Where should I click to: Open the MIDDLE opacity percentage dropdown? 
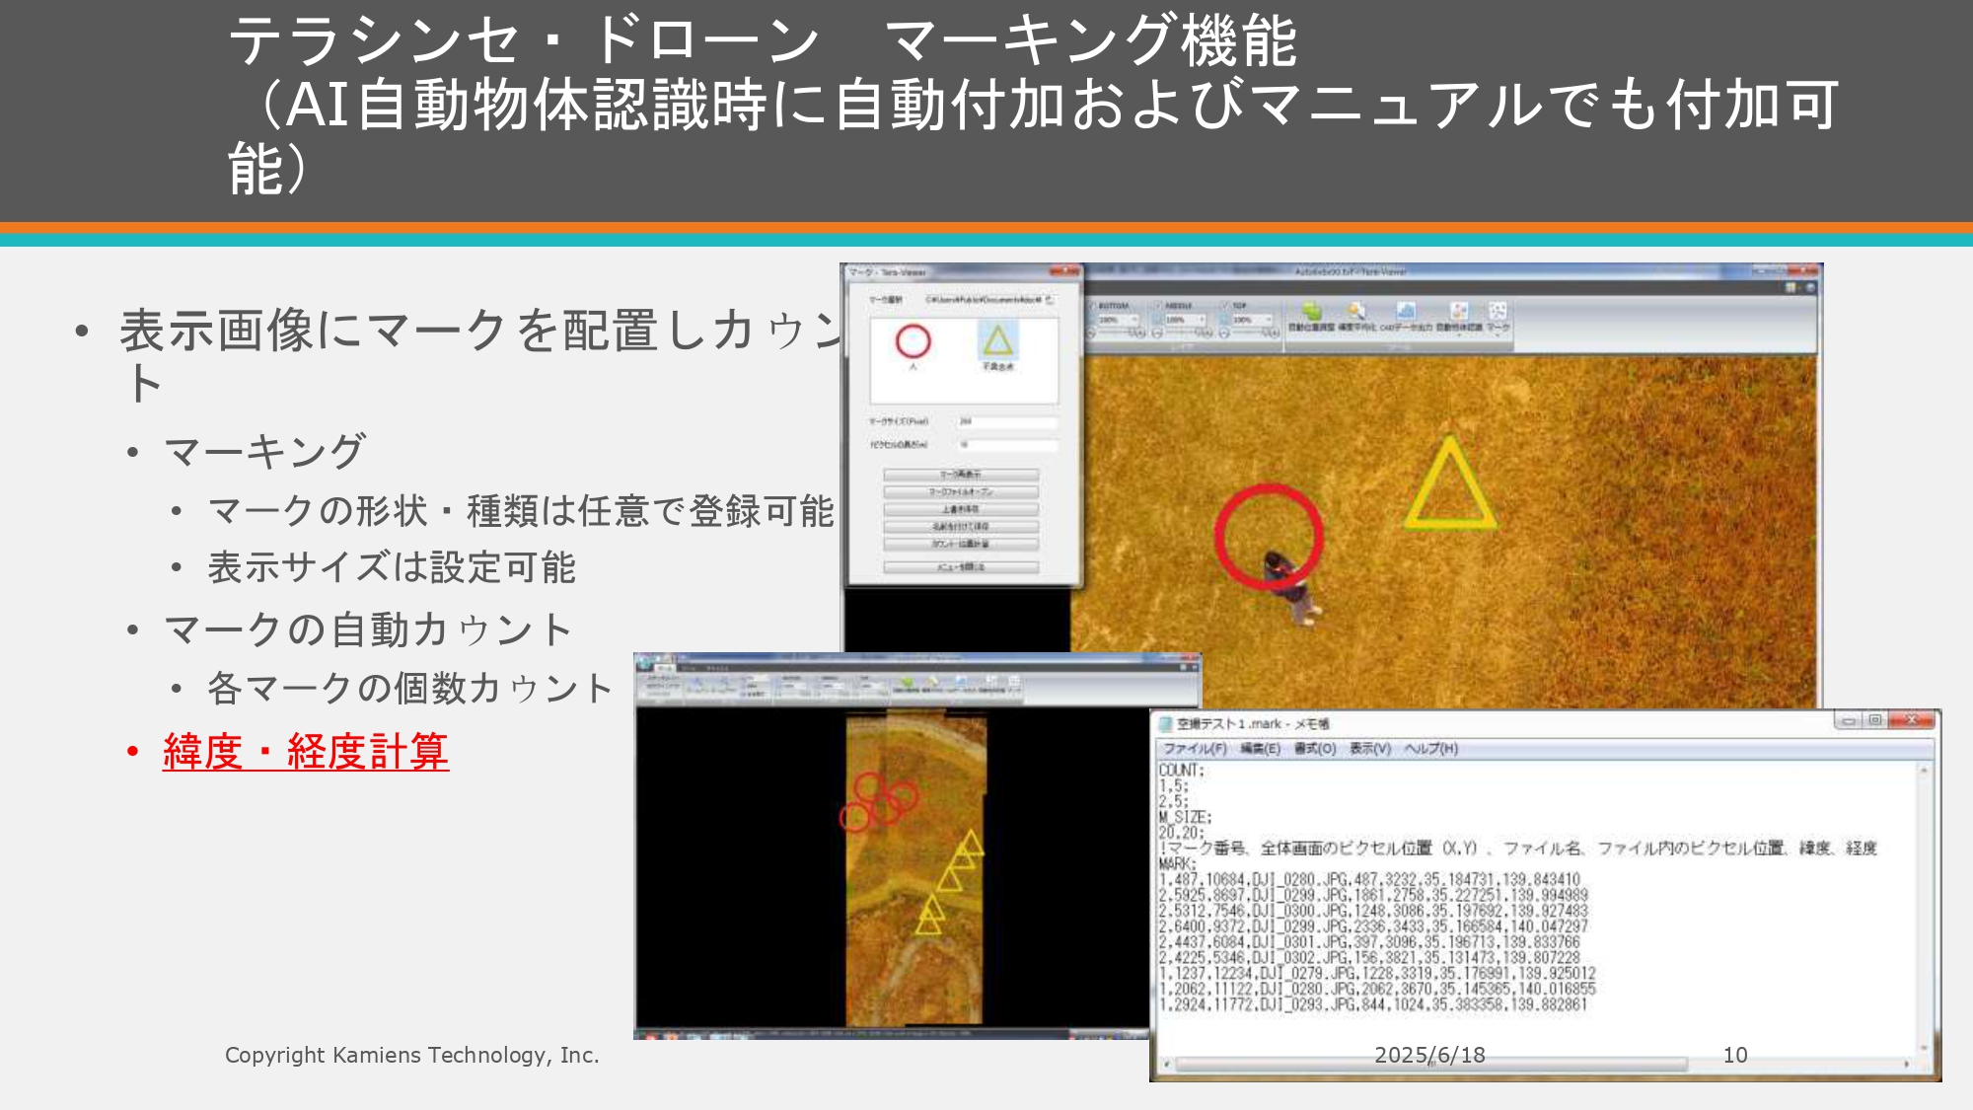[1202, 320]
